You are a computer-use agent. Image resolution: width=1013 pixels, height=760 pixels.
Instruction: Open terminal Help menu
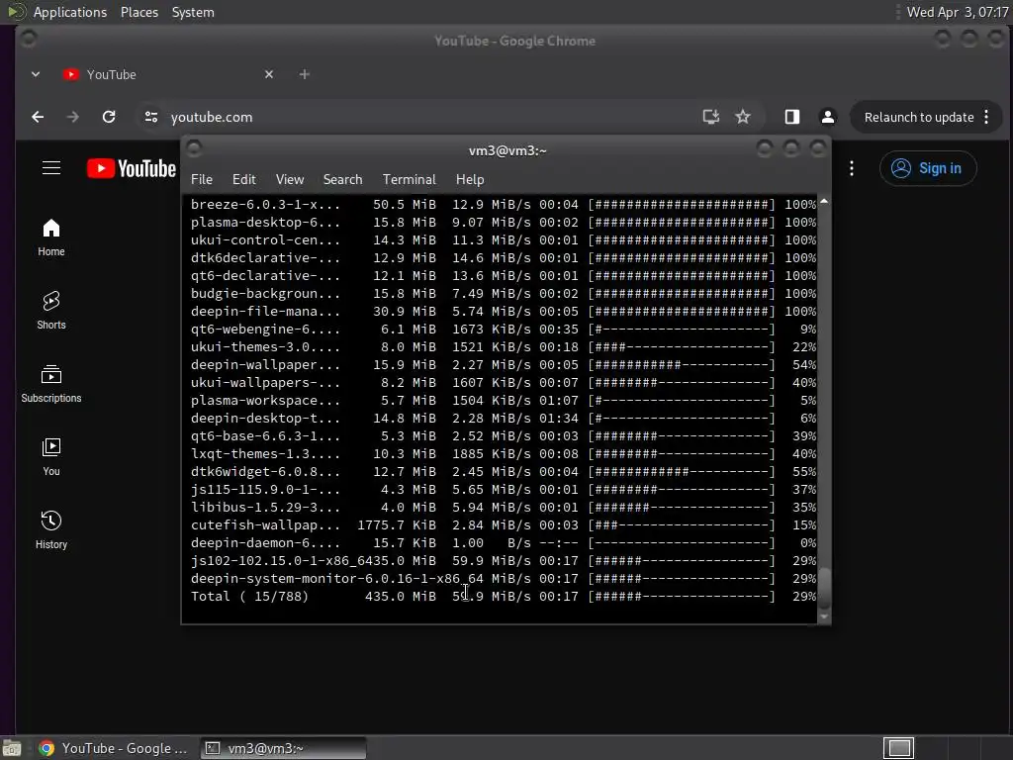[470, 179]
